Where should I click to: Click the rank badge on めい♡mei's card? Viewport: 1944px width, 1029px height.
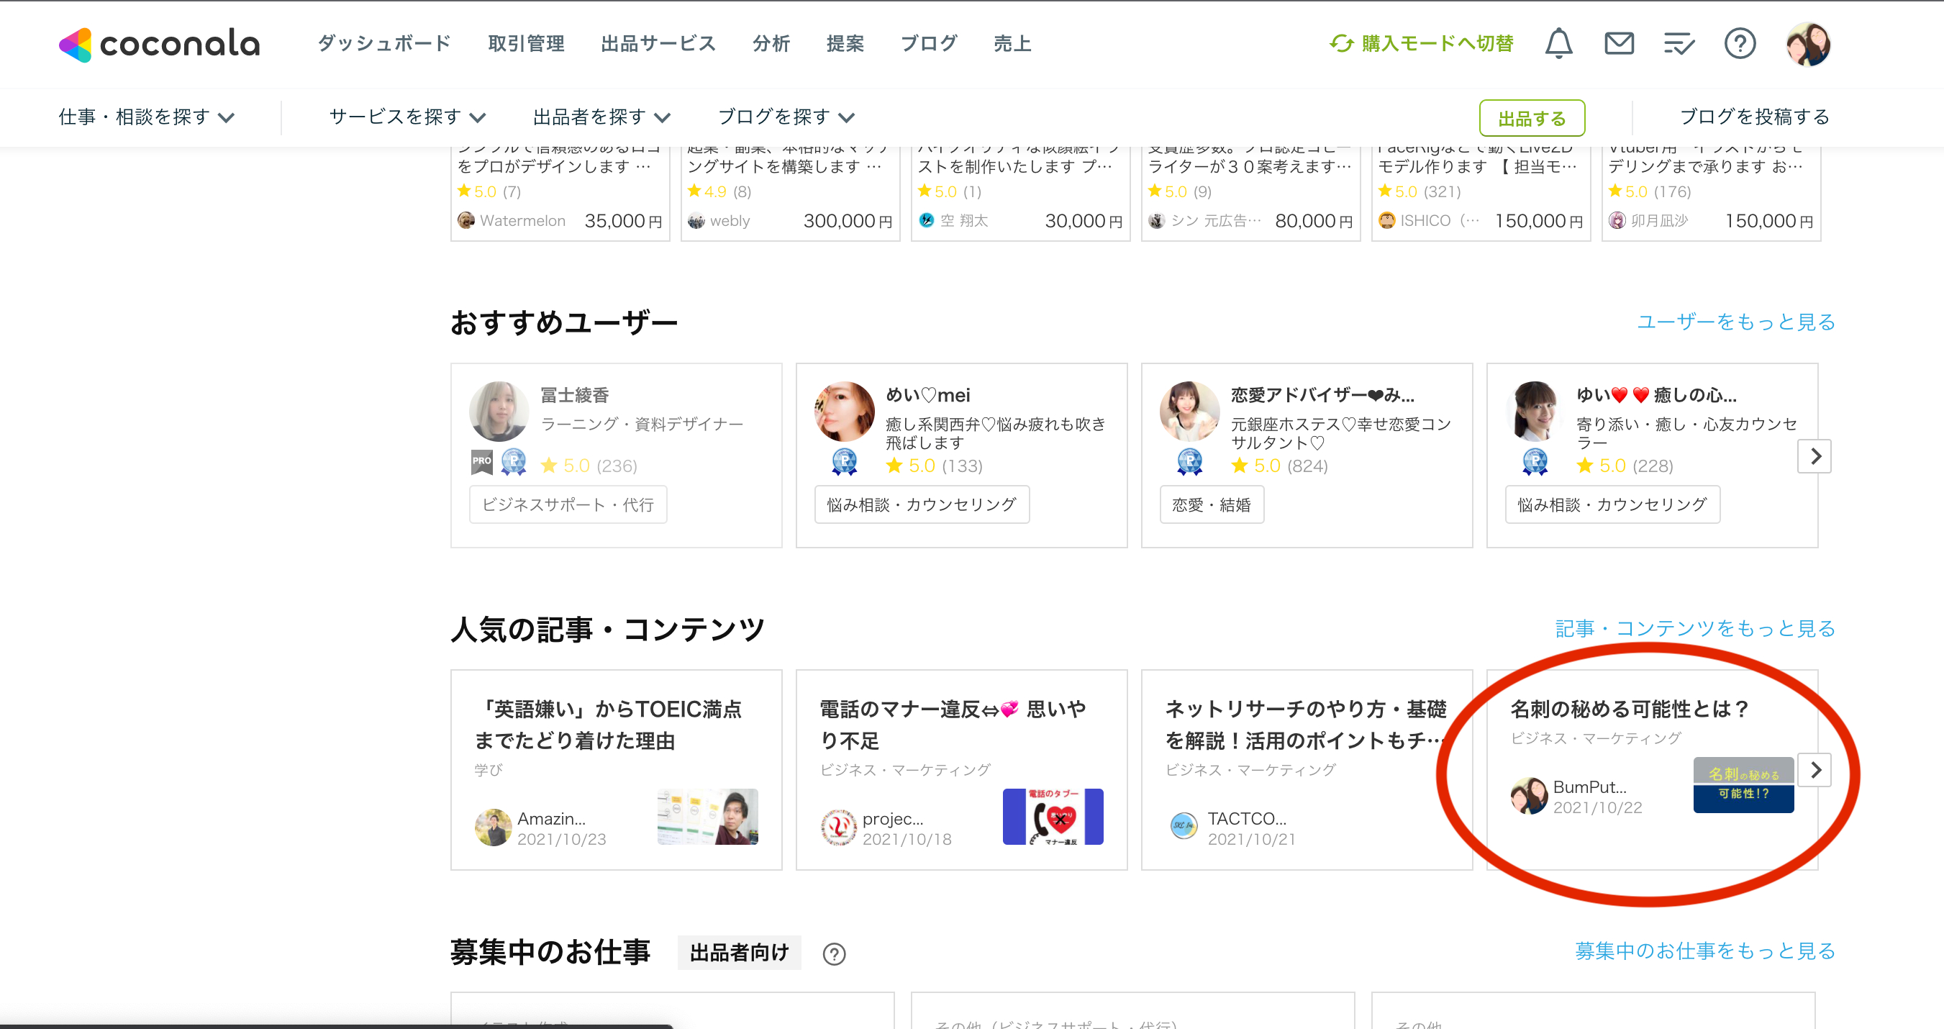[845, 463]
